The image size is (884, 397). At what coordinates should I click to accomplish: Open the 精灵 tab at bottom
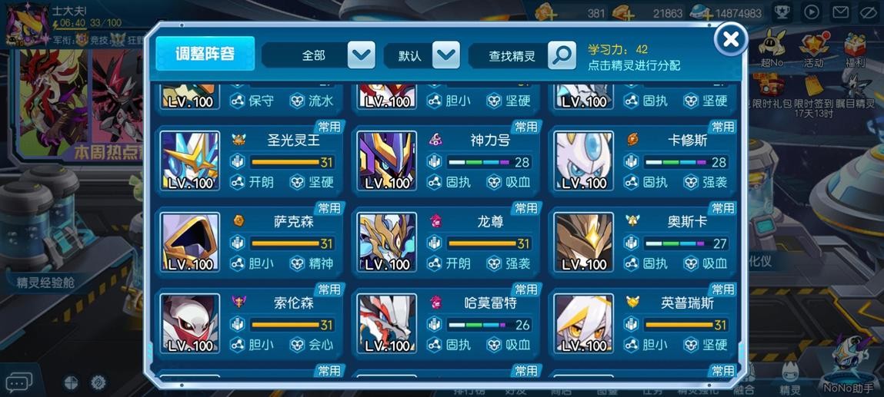tap(789, 379)
